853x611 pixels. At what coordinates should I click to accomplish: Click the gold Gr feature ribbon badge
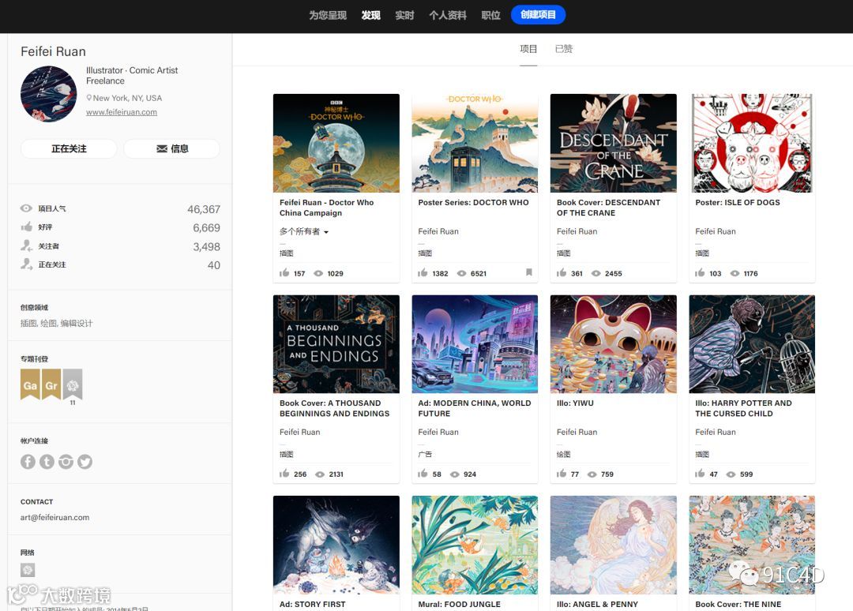click(x=51, y=384)
